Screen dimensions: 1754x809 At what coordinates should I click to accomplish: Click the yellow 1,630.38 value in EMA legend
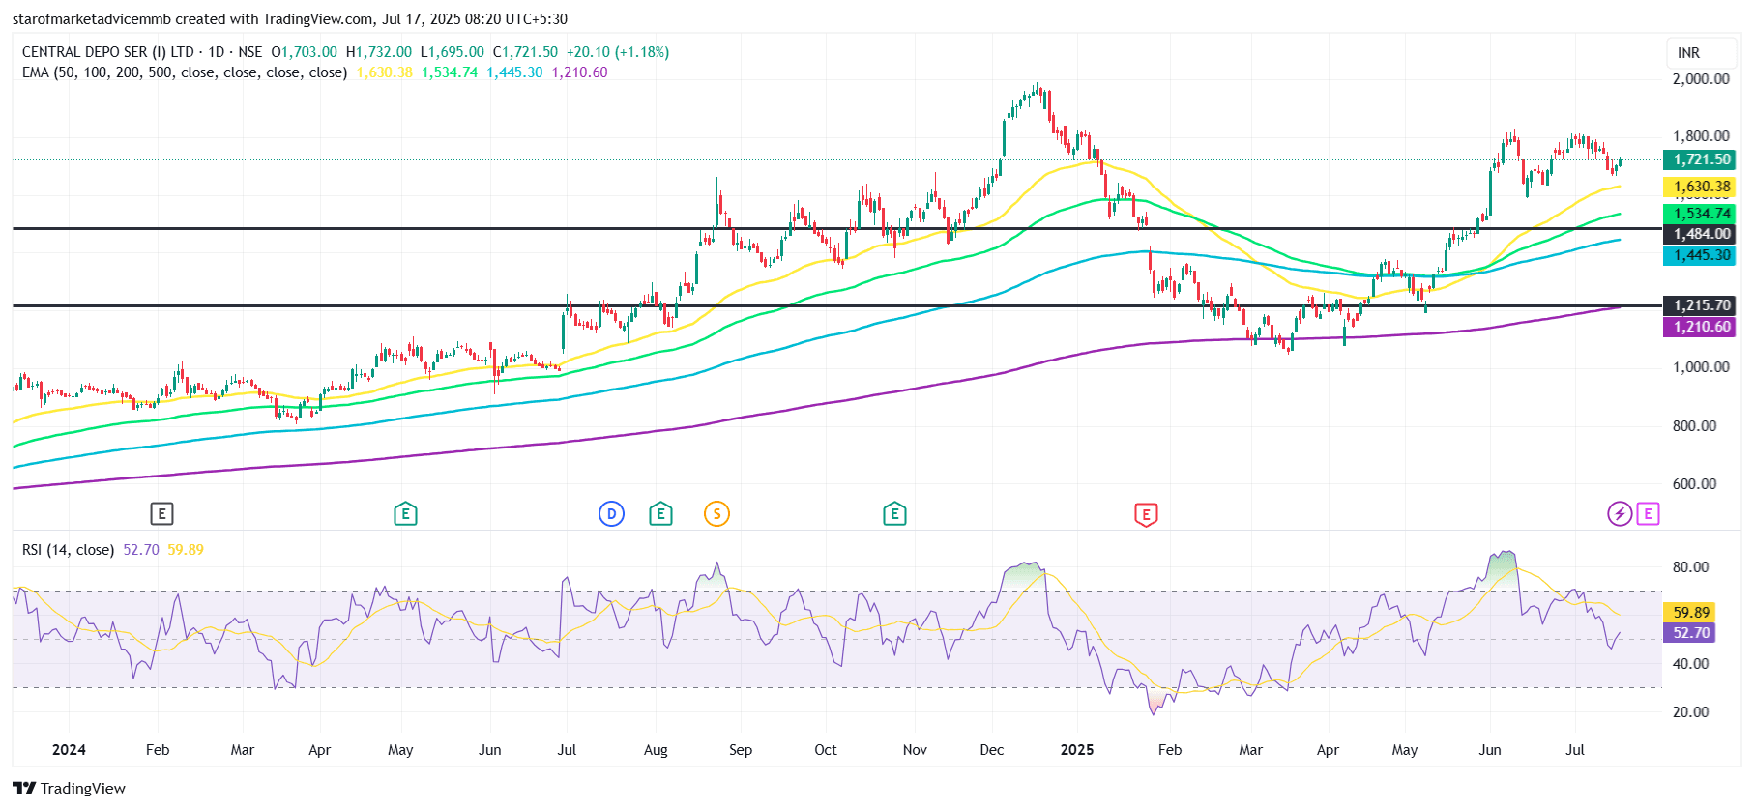coord(385,72)
